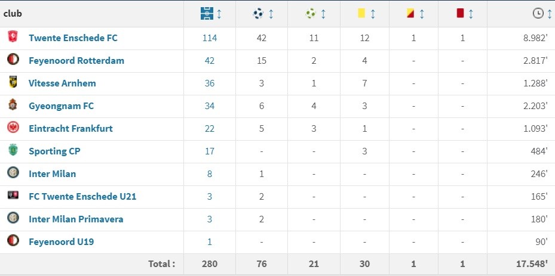Viewport: 555px width, 276px height.
Task: Open Inter Milan Primavera link
Action: (76, 219)
